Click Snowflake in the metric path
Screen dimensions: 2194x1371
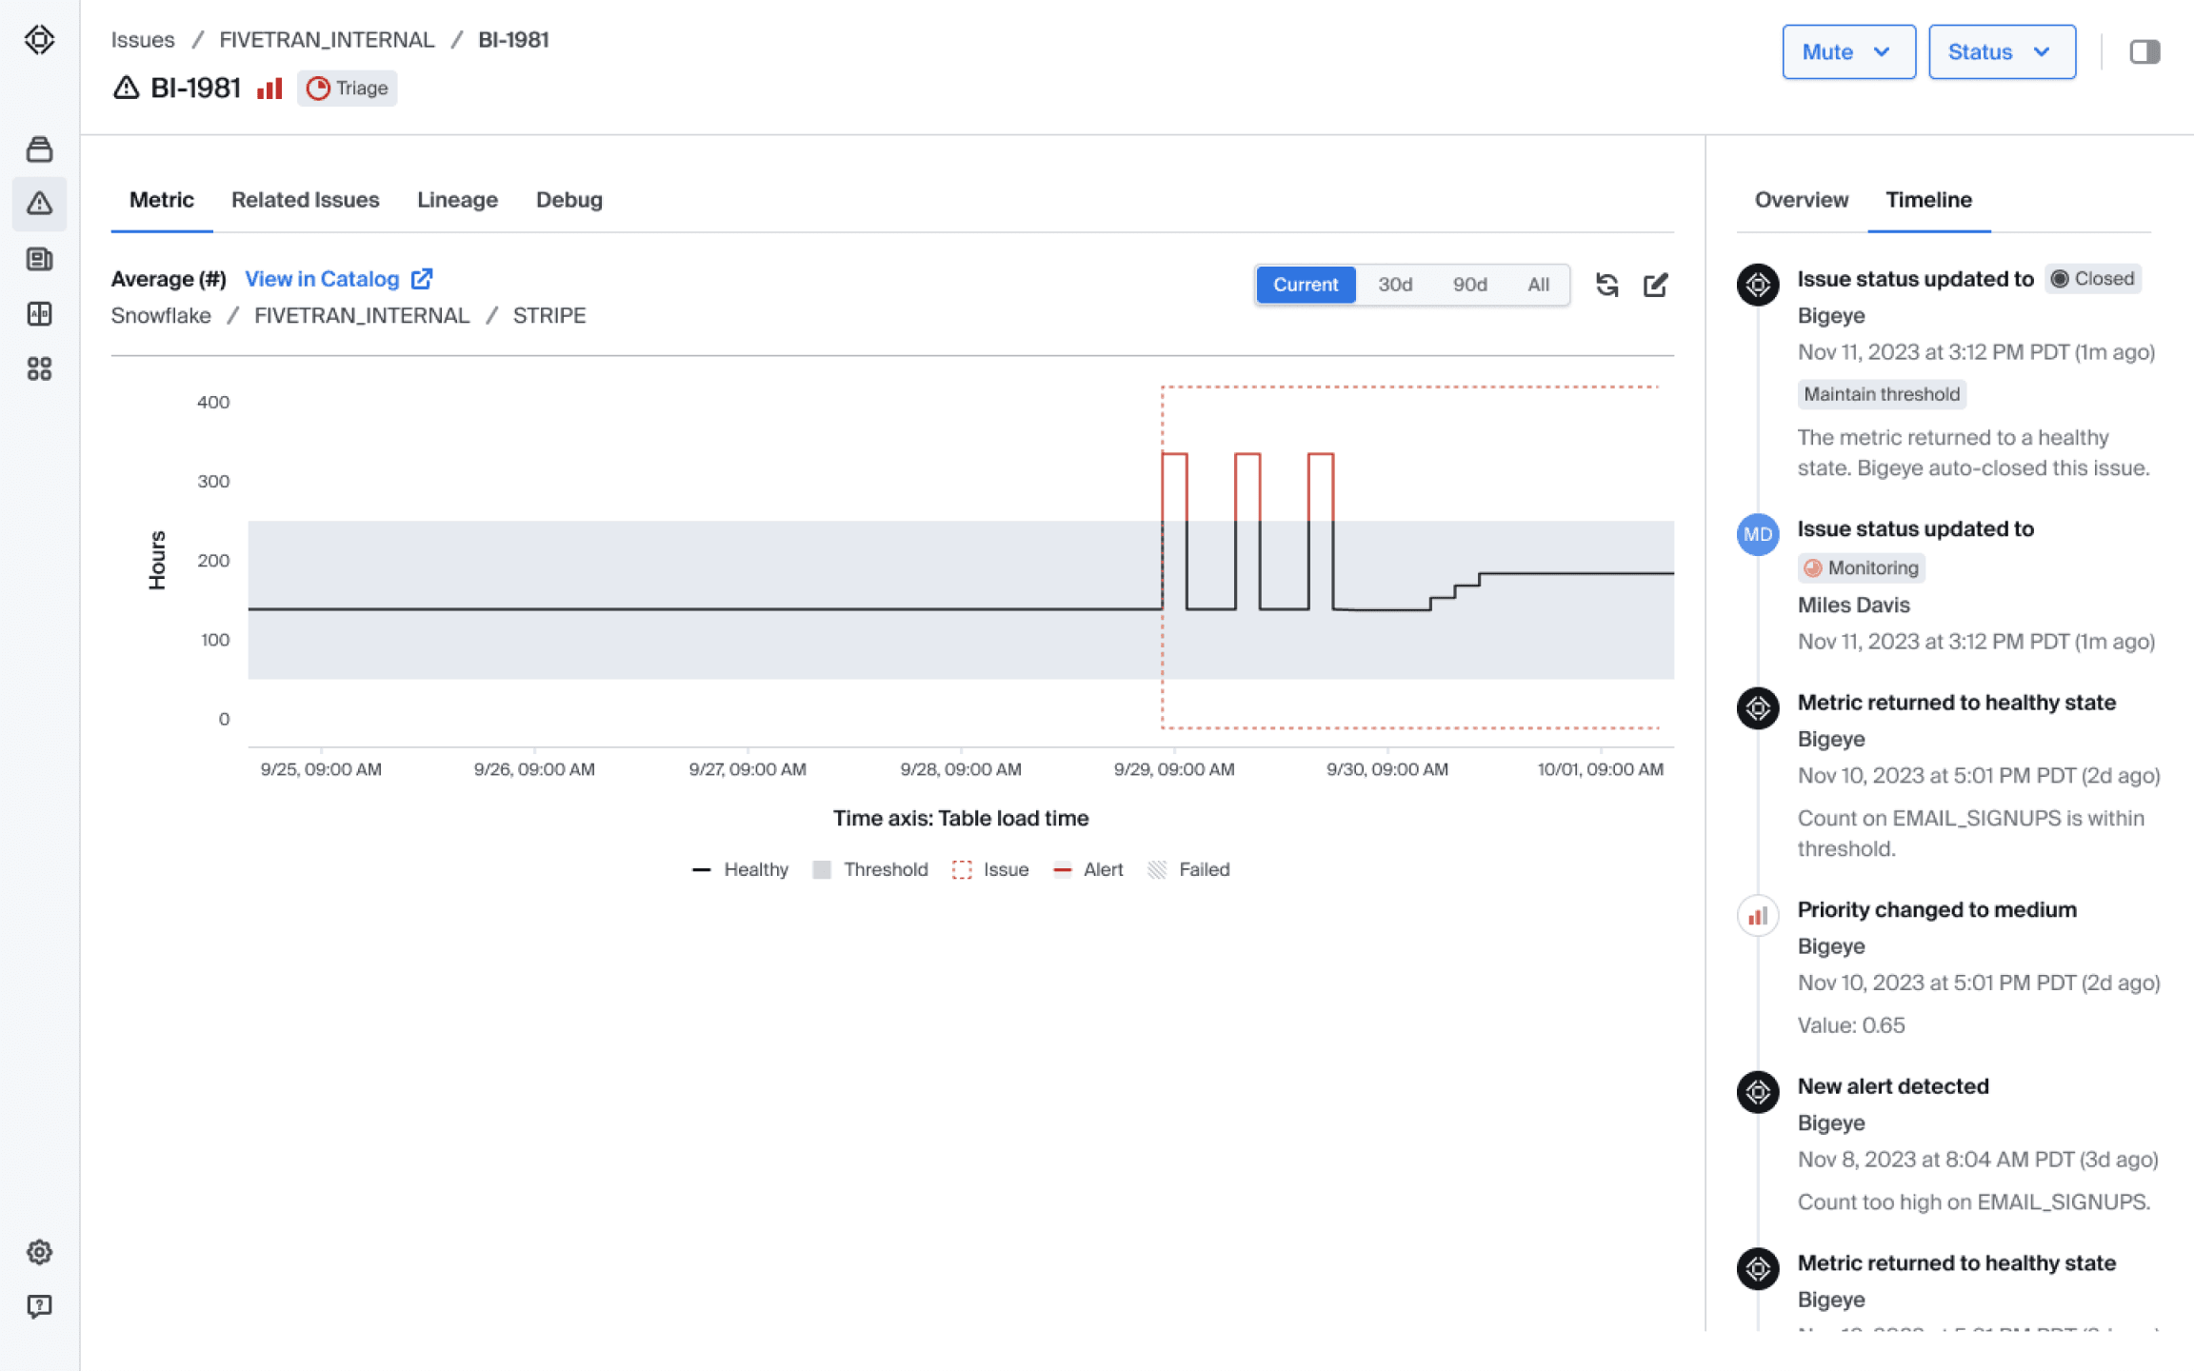click(161, 315)
